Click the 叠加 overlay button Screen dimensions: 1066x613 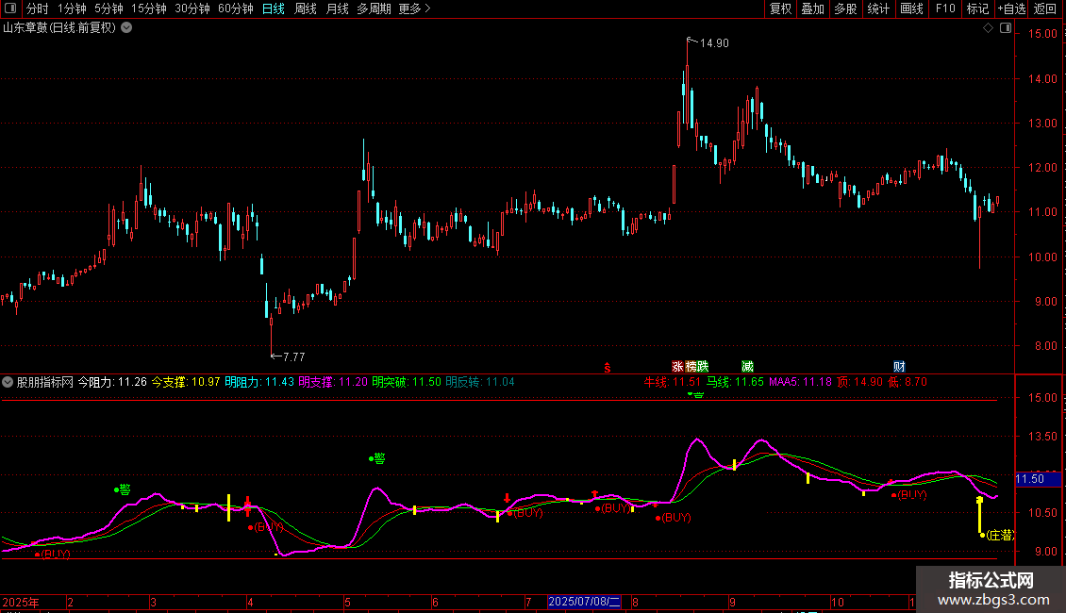click(813, 8)
